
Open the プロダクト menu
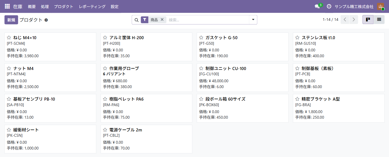click(64, 6)
